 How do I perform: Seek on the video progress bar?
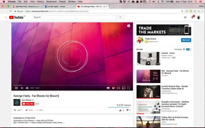pos(72,85)
